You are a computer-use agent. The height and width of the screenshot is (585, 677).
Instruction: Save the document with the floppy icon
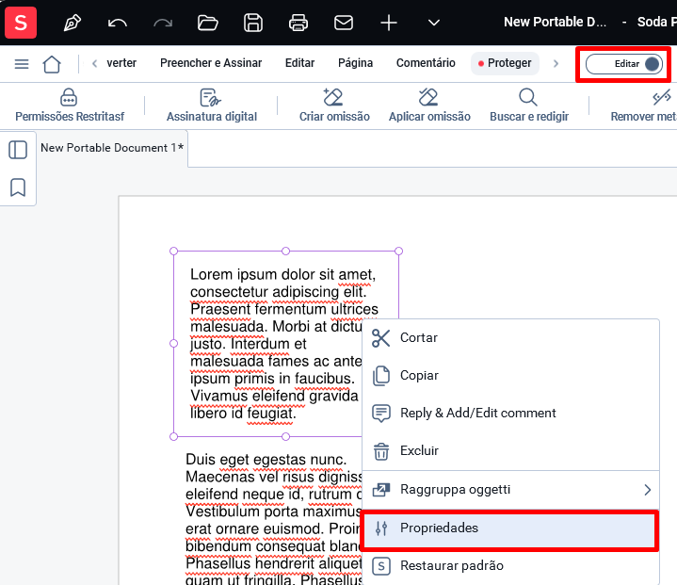coord(253,23)
